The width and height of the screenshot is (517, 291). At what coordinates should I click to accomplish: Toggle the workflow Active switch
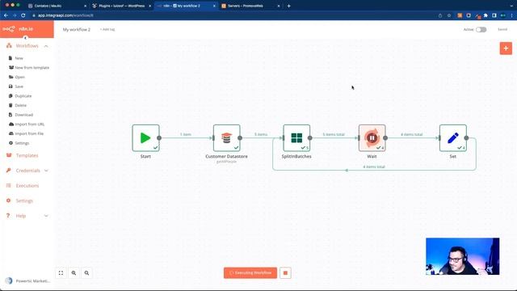tap(481, 29)
